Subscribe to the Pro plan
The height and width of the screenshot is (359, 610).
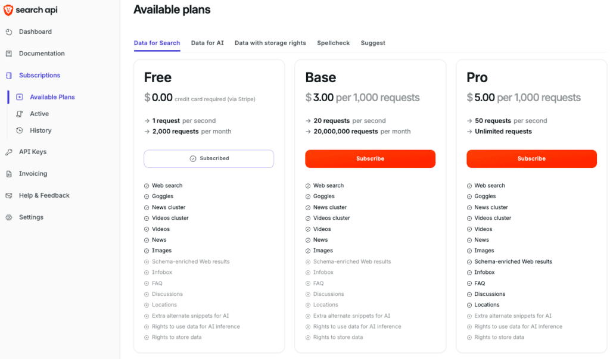click(531, 159)
